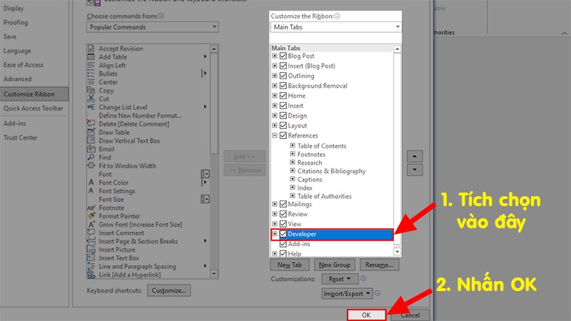Switch to Quick Access Toolbar section
Screen dimensions: 571x321
pos(34,108)
